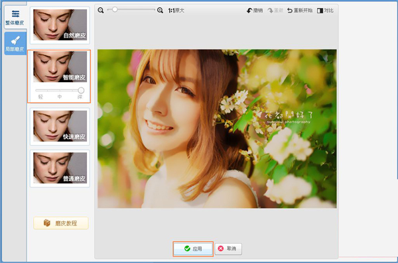Select the 普通磨皮 preset thumbnail
This screenshot has height=263, width=398.
[x=60, y=168]
